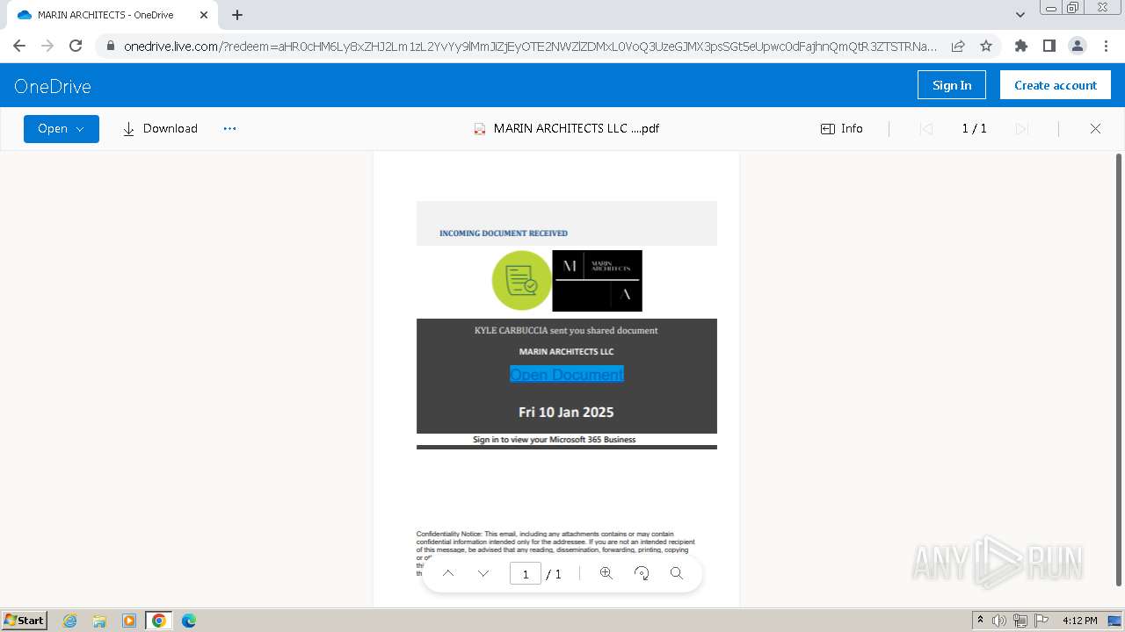Go to previous file arrow
This screenshot has height=632, width=1125.
(x=925, y=128)
